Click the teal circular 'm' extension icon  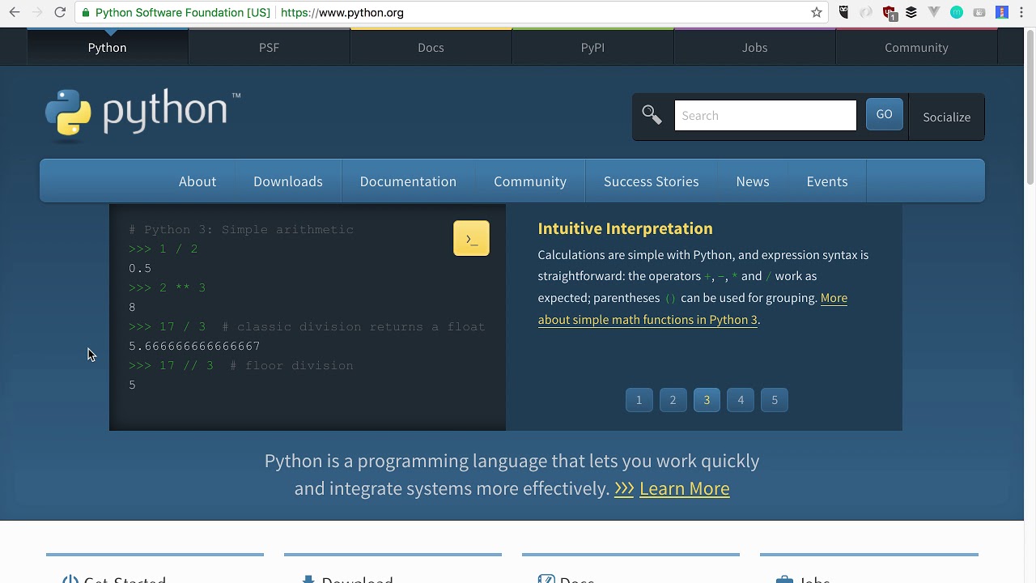click(x=957, y=12)
